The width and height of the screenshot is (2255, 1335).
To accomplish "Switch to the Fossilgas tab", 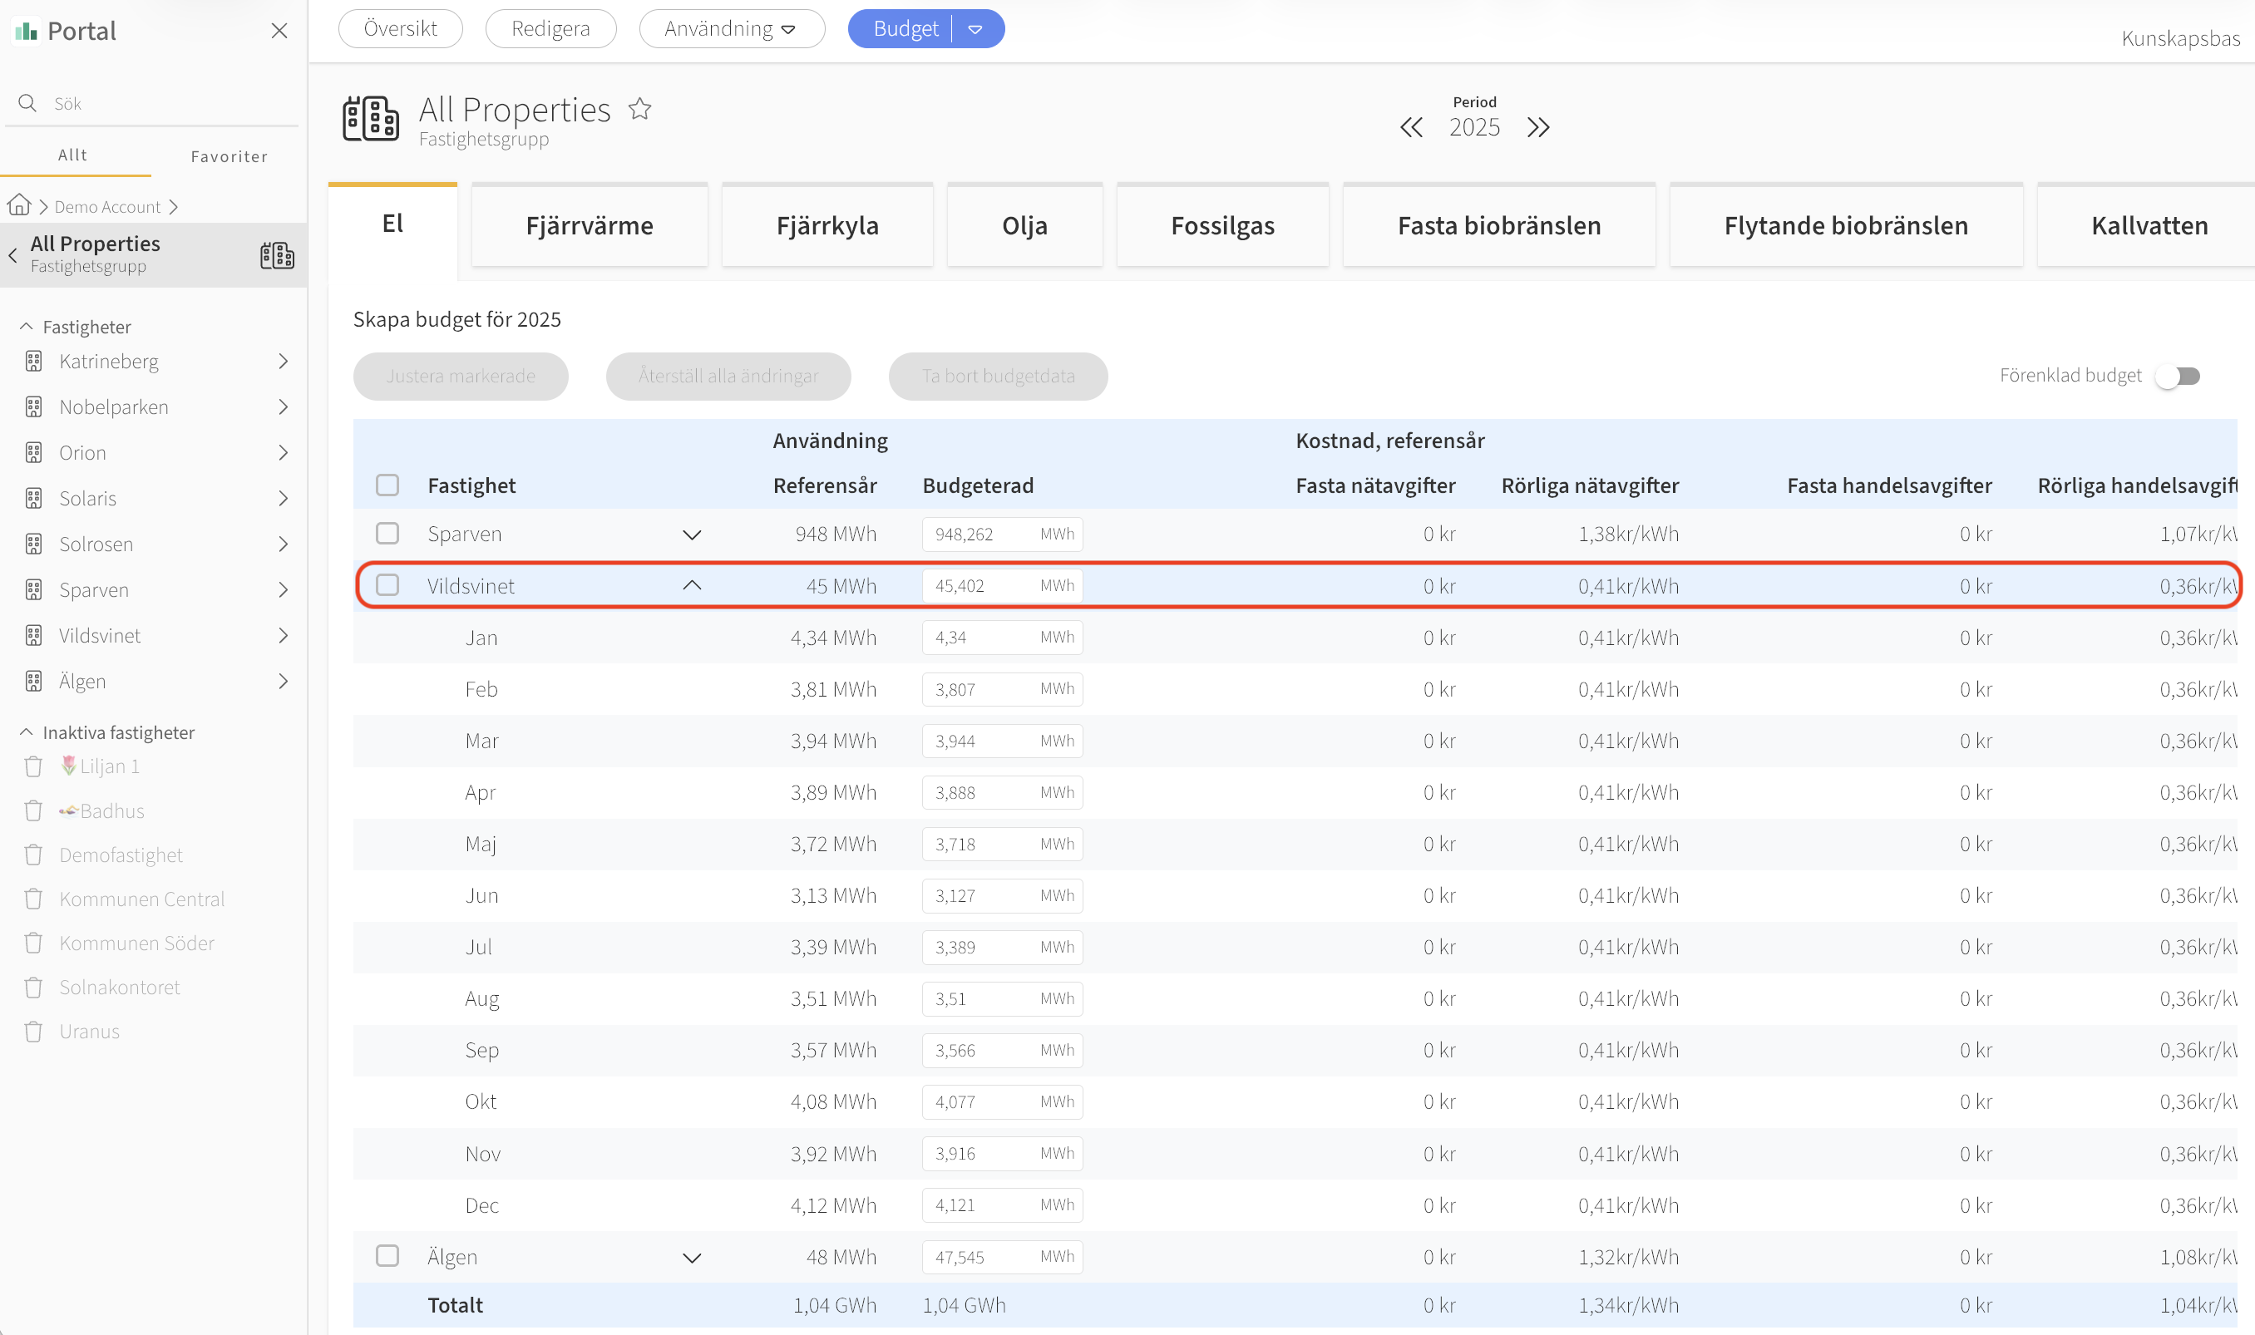I will [x=1223, y=225].
